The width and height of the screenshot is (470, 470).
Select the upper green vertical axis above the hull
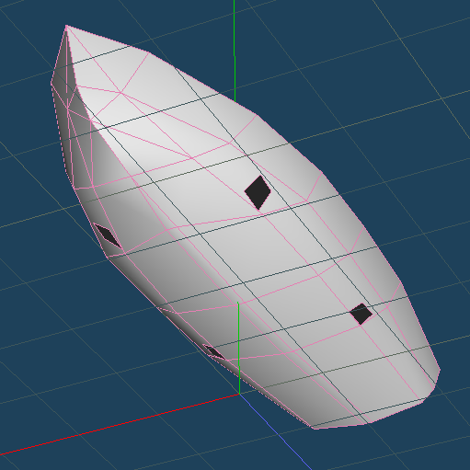click(235, 51)
